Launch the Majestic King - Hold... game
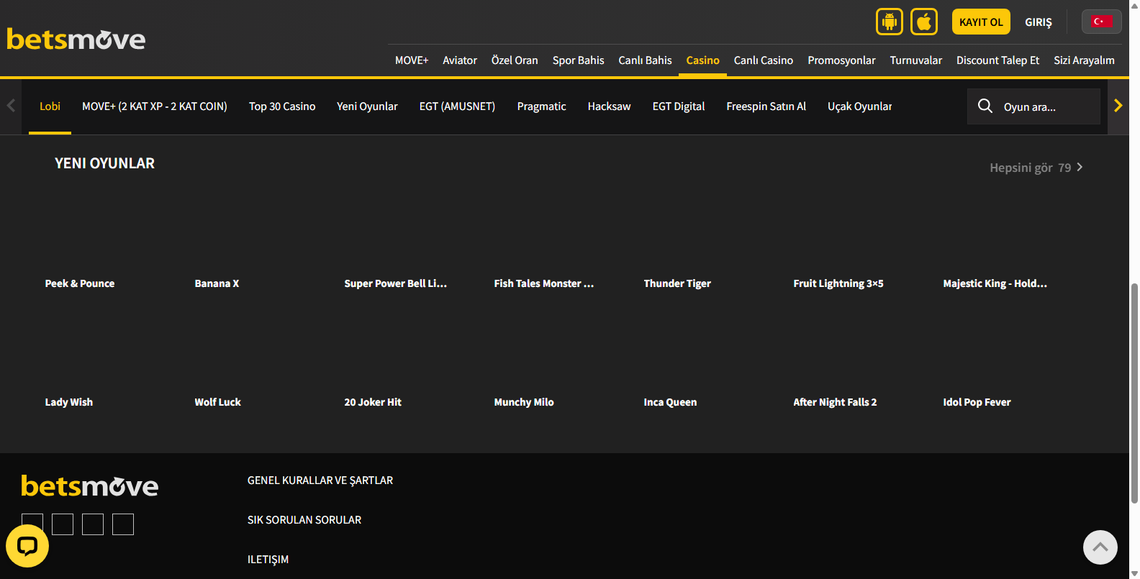Screen dimensions: 1140x579 [995, 283]
